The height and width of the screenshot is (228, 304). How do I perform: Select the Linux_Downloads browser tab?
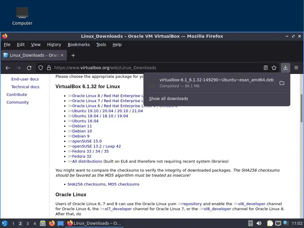pyautogui.click(x=34, y=55)
